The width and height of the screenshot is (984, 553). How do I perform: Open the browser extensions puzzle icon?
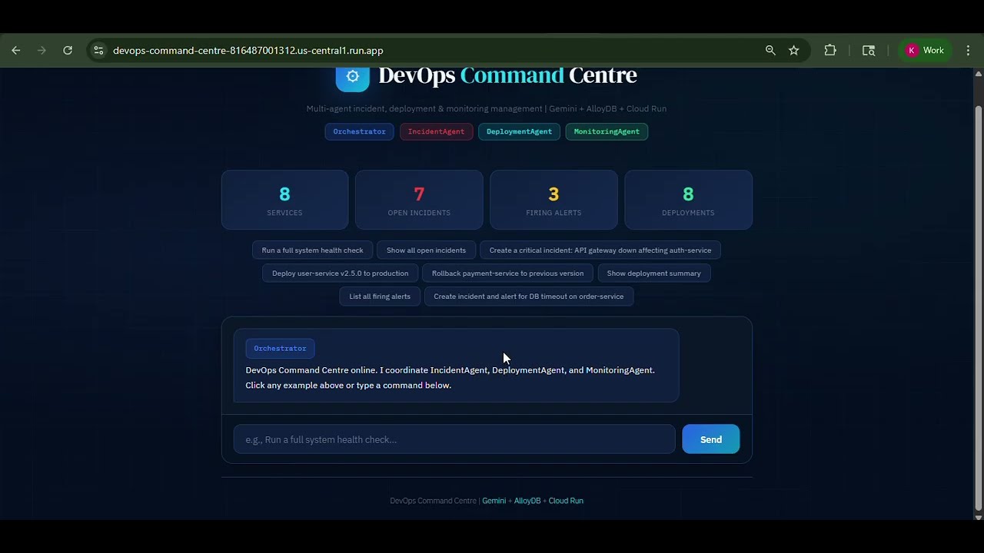(830, 51)
